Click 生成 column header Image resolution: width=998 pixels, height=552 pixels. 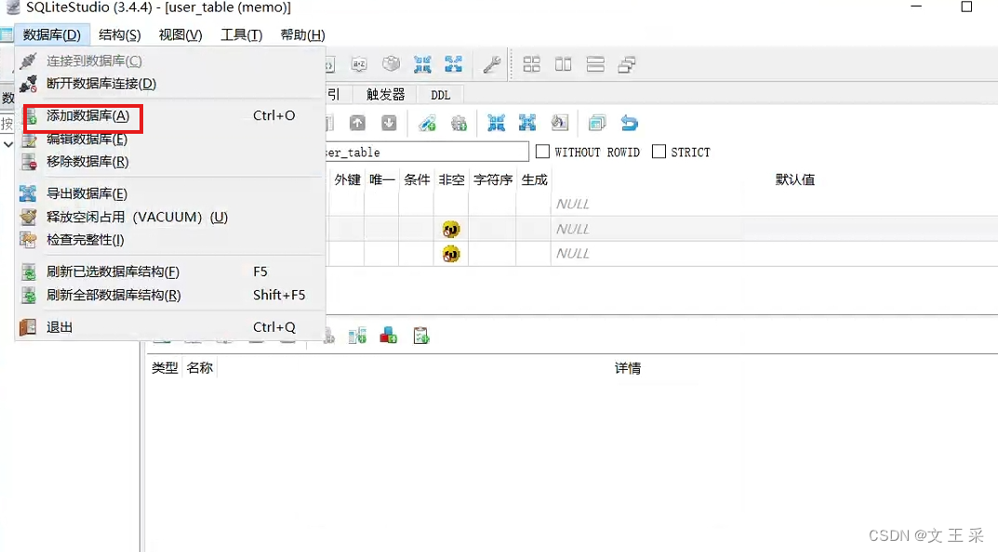pyautogui.click(x=534, y=180)
